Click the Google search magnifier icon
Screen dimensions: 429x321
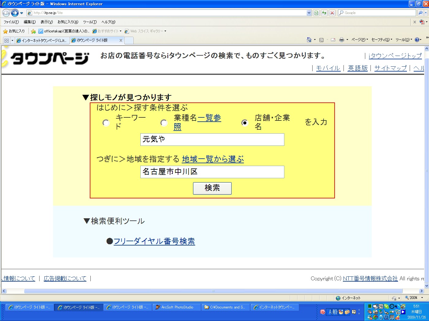420,13
